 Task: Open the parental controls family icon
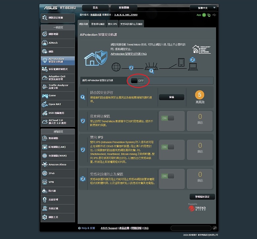click(x=44, y=69)
